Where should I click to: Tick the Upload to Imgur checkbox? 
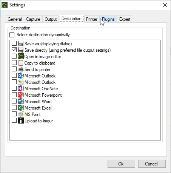coord(14,120)
